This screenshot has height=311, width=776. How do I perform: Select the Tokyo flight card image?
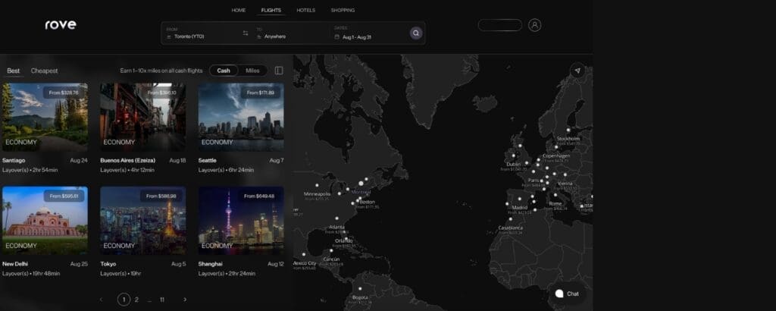(142, 220)
